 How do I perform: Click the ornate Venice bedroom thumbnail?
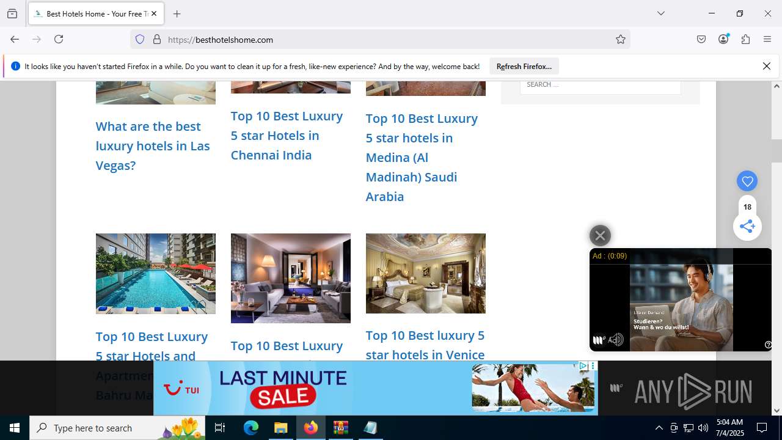pos(426,273)
